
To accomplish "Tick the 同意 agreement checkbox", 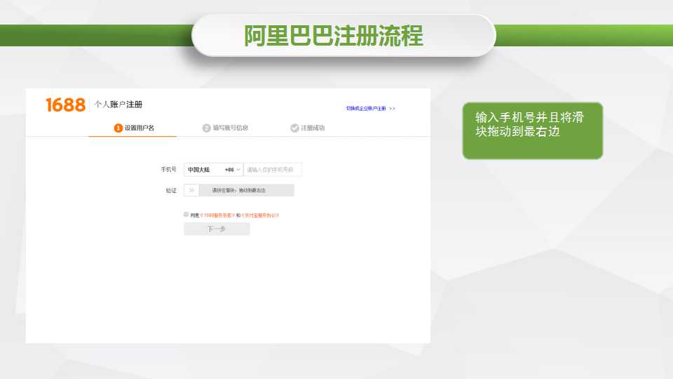I will pyautogui.click(x=186, y=214).
